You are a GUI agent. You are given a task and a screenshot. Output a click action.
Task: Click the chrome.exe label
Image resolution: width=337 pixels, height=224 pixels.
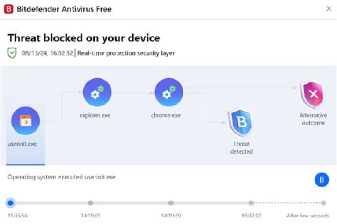[166, 115]
